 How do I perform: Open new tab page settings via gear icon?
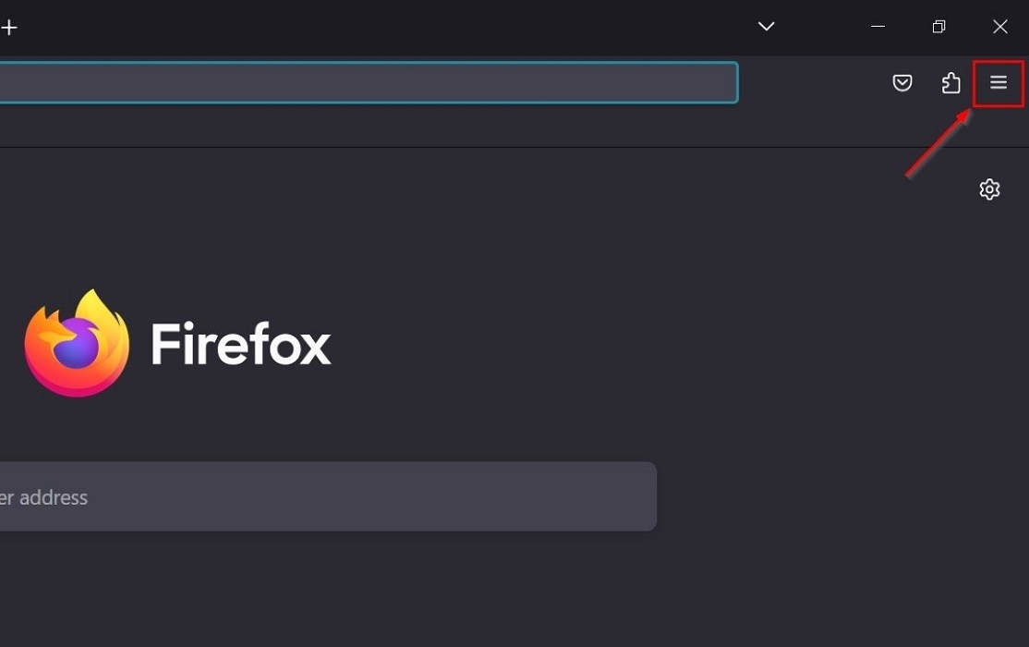tap(989, 189)
